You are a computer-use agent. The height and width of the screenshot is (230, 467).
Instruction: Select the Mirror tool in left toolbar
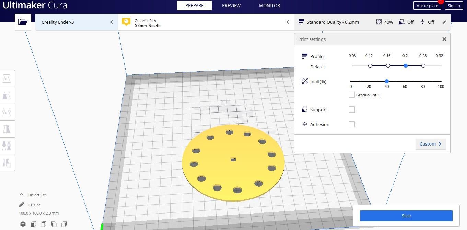(x=7, y=129)
